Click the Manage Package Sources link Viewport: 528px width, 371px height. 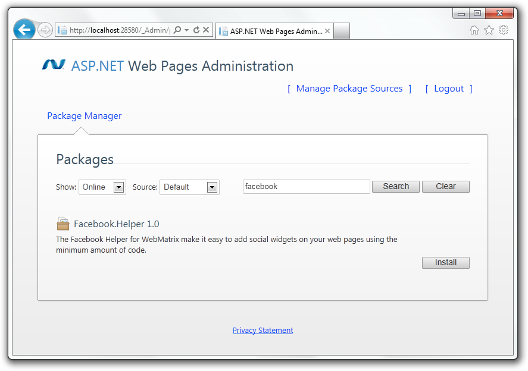coord(349,88)
